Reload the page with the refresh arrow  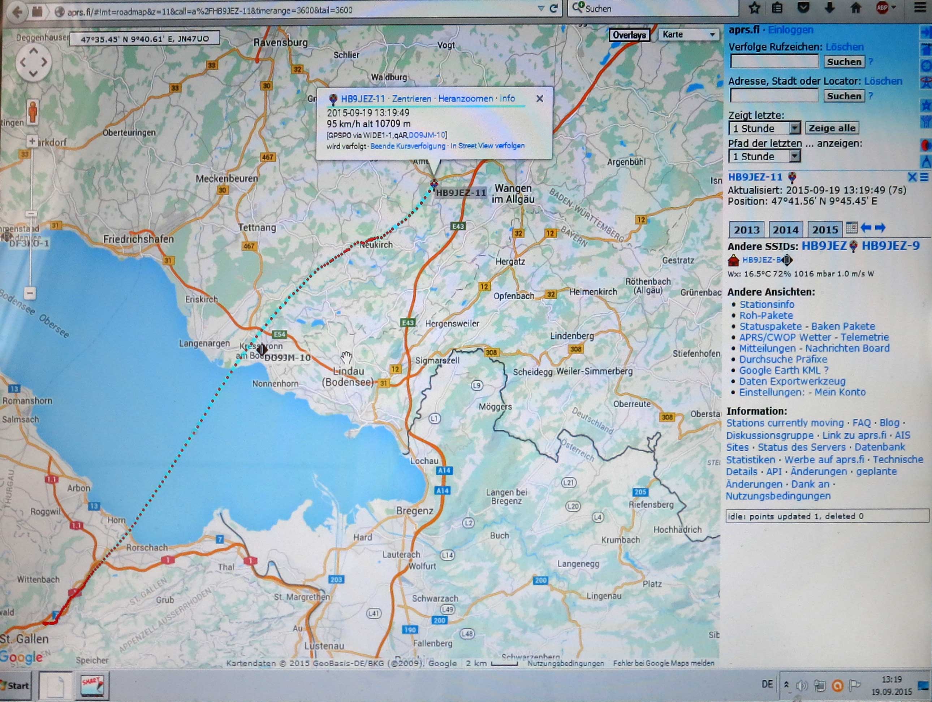554,9
